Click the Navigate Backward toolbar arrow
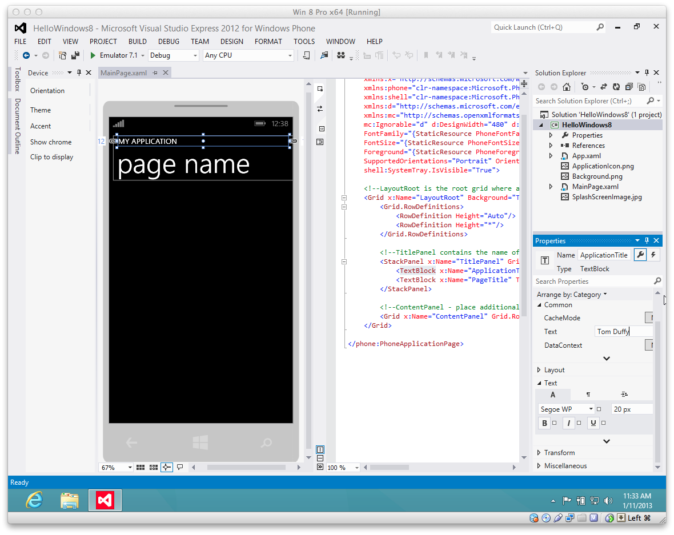The height and width of the screenshot is (535, 674). point(26,55)
